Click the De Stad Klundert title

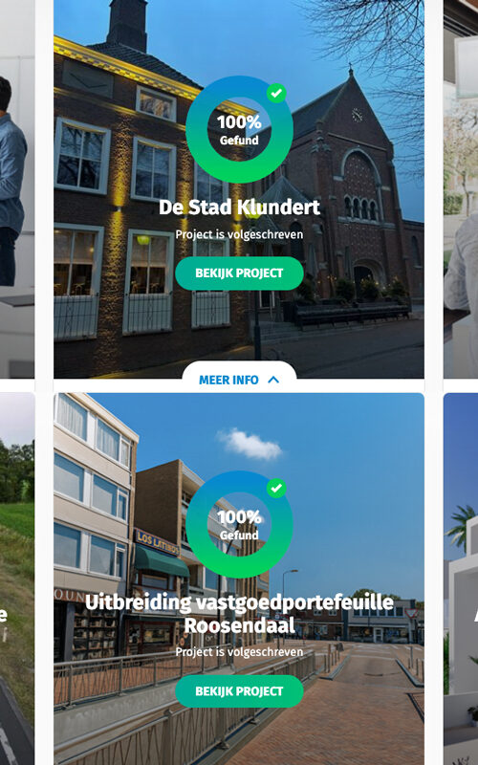pyautogui.click(x=239, y=207)
